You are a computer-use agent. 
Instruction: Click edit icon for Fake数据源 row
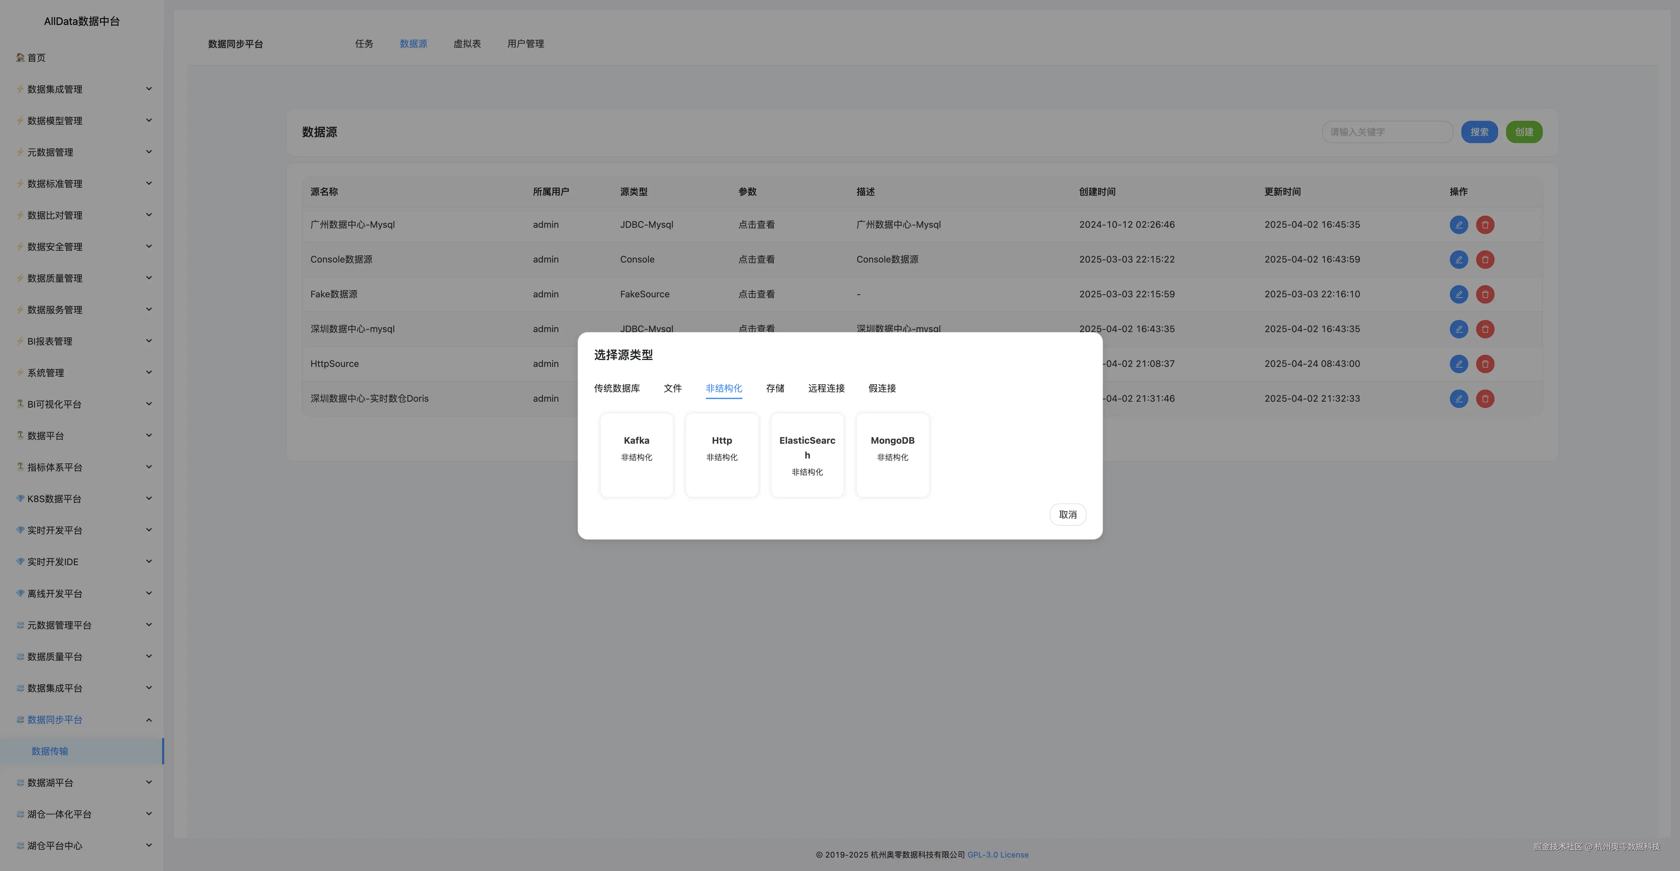[1458, 294]
